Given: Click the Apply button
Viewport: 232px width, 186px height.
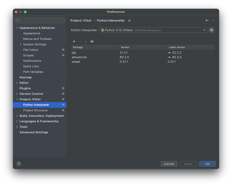Looking at the screenshot, I should tap(188, 164).
